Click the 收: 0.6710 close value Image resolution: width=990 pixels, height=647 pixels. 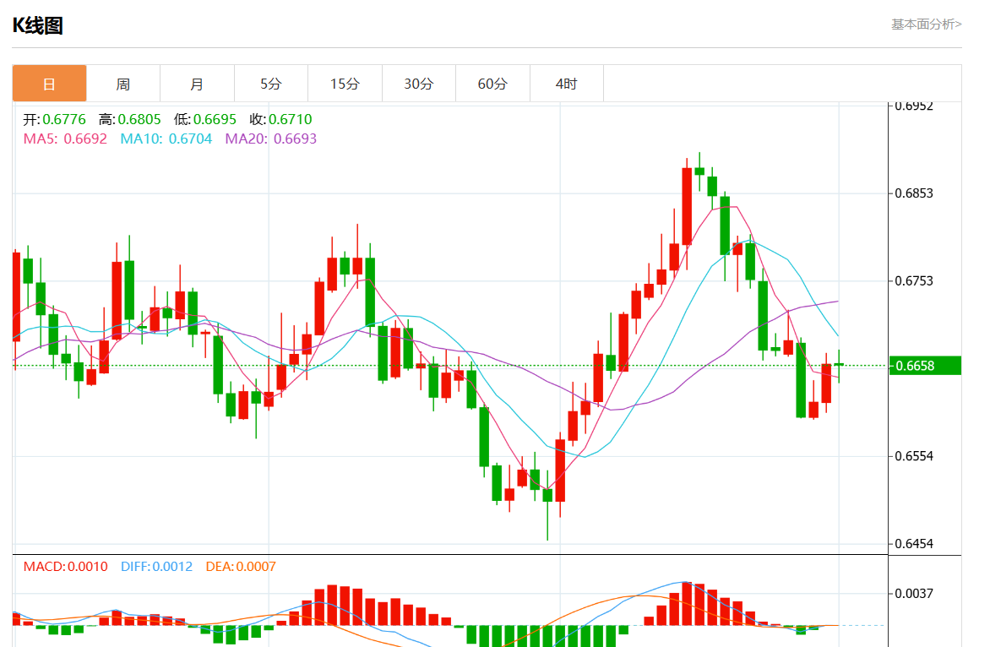tap(280, 119)
